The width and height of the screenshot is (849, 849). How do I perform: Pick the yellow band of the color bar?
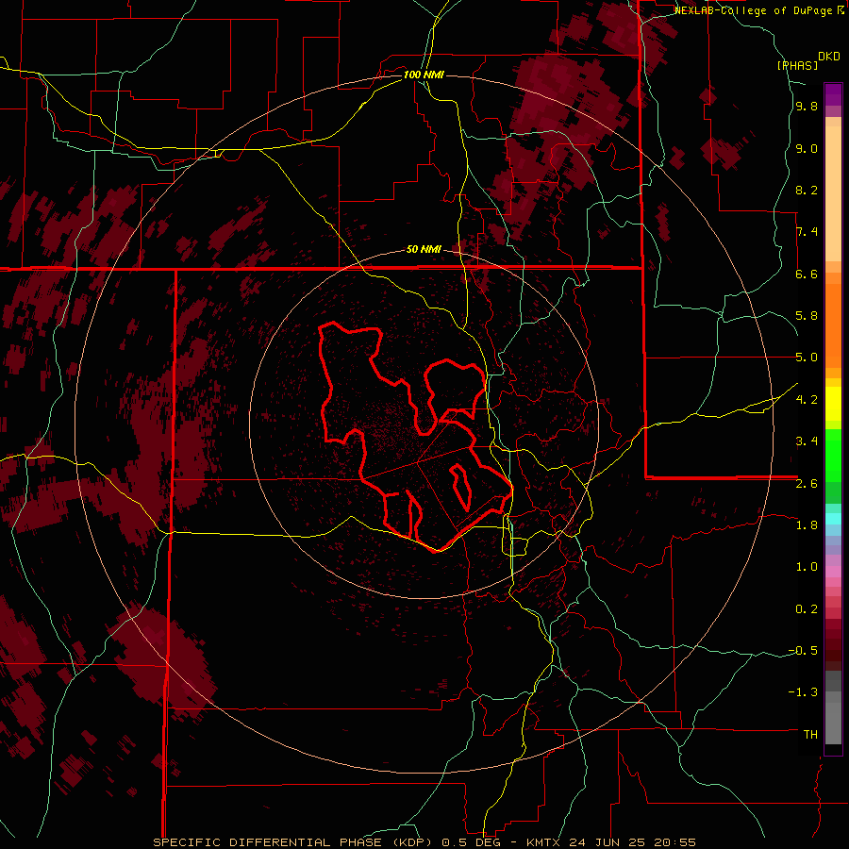833,404
